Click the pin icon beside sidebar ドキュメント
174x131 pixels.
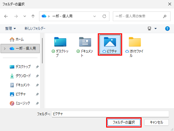coord(37,85)
